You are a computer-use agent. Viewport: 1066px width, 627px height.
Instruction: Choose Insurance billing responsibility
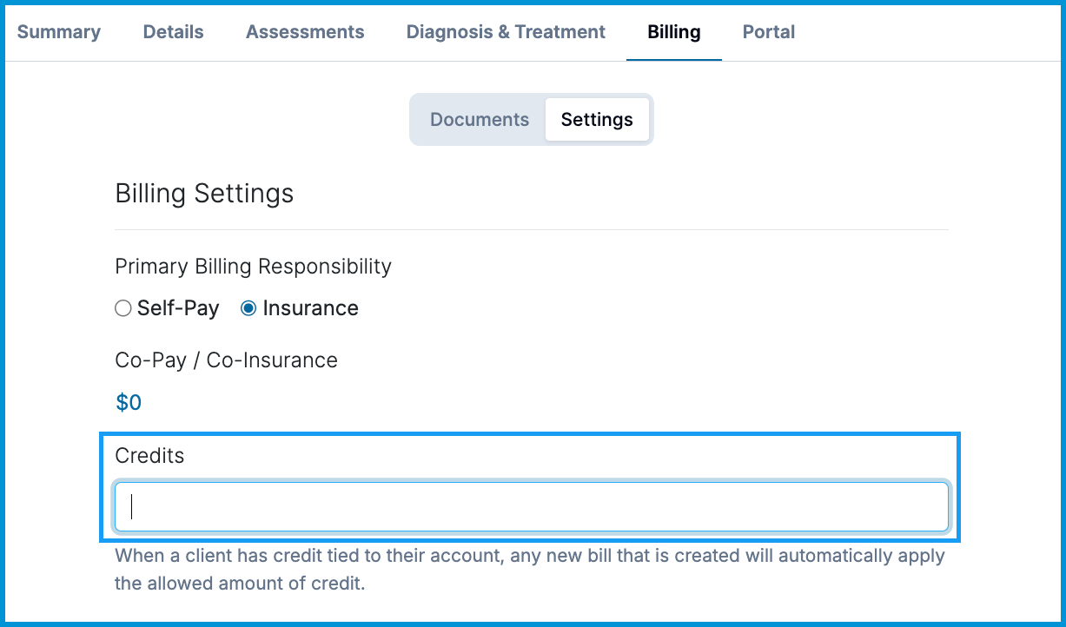point(248,308)
